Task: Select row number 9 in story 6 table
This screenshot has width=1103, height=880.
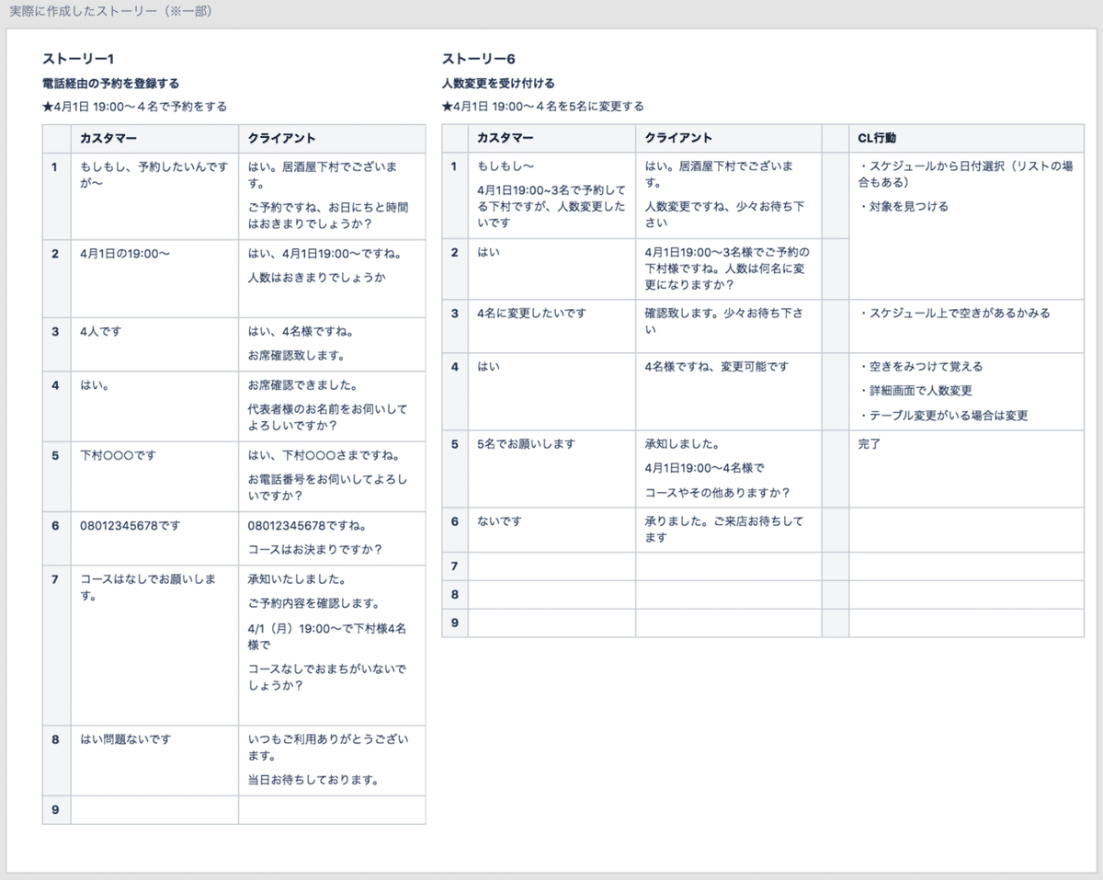Action: coord(455,623)
